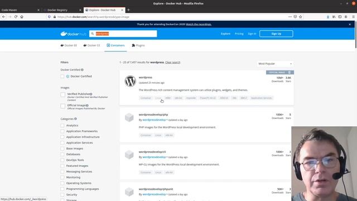Viewport: 357px width, 201px height.
Task: Click the browser forward arrow
Action: 10,17
